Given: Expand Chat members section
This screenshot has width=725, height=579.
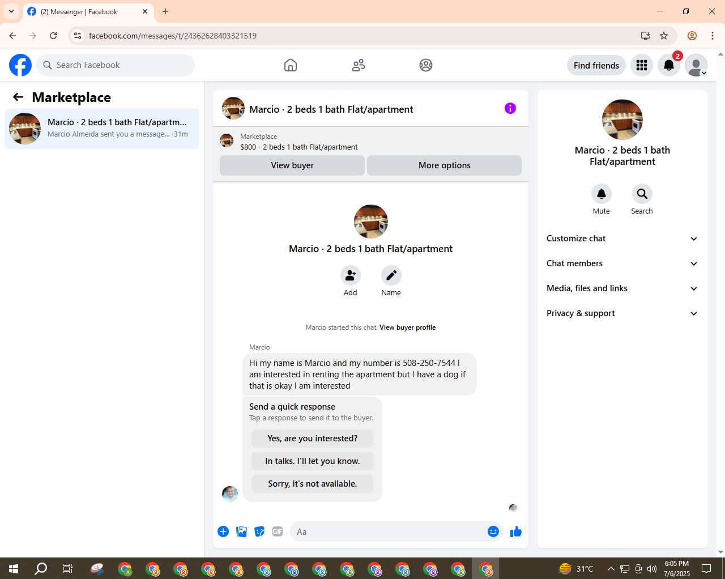Looking at the screenshot, I should (622, 263).
